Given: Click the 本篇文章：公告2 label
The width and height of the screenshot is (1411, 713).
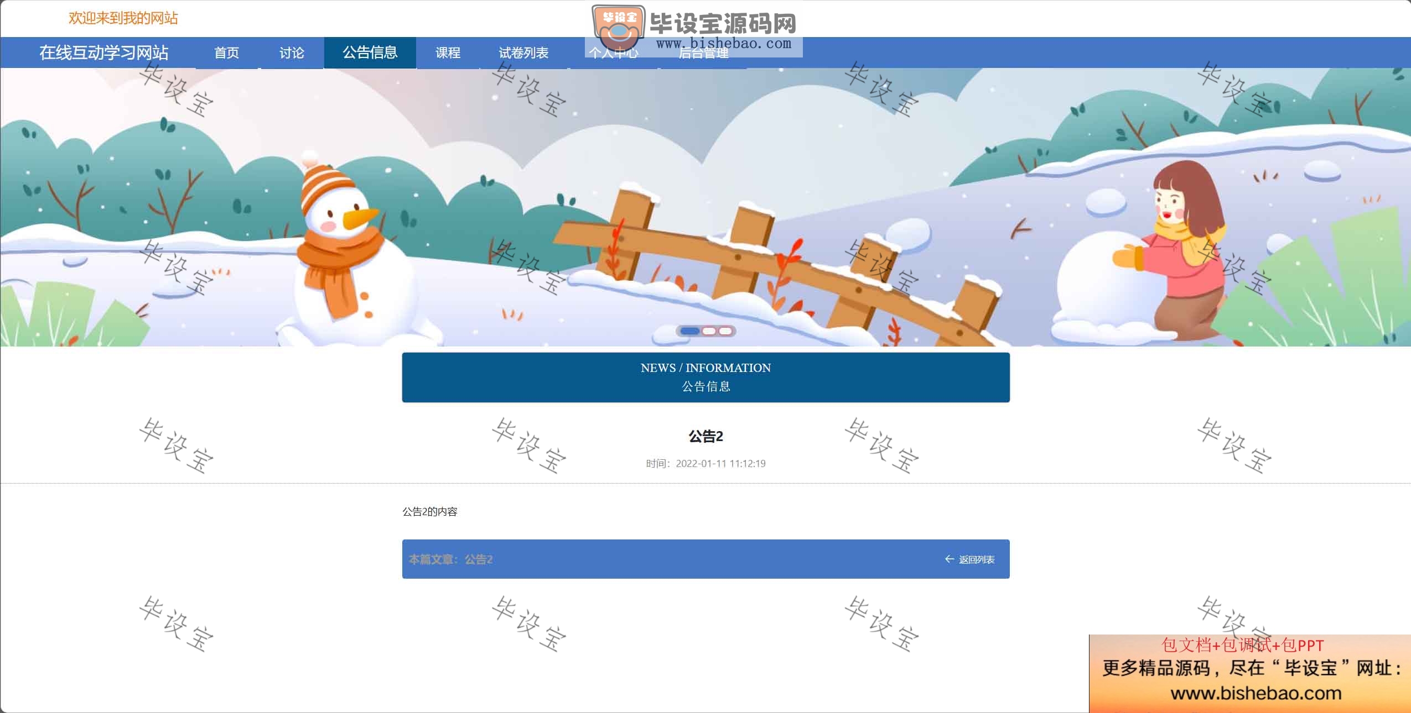Looking at the screenshot, I should pyautogui.click(x=450, y=559).
